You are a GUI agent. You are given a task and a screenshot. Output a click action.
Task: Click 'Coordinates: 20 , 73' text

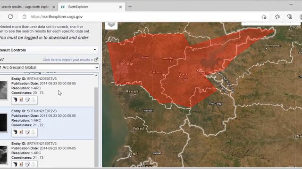pyautogui.click(x=27, y=93)
